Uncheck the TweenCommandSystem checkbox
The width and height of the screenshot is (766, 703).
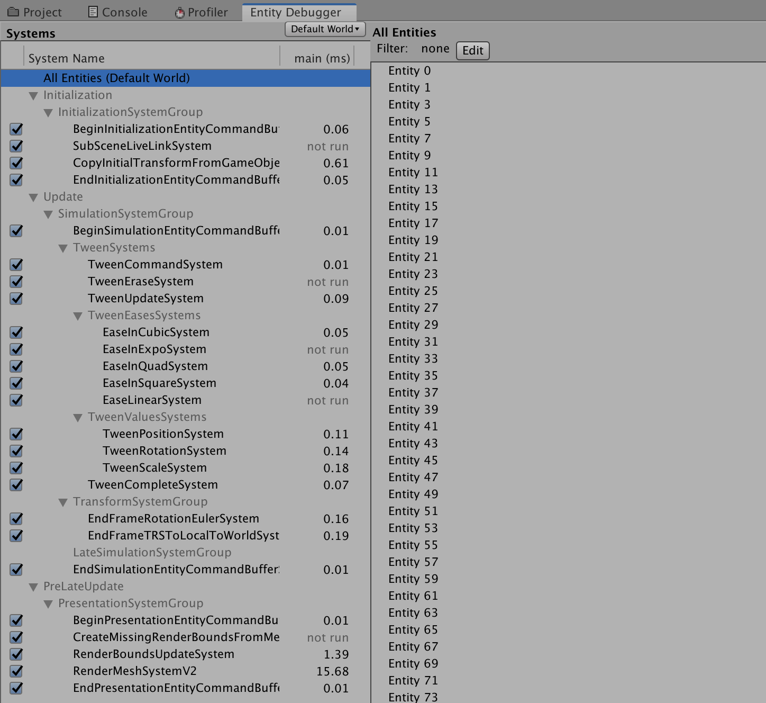coord(16,265)
